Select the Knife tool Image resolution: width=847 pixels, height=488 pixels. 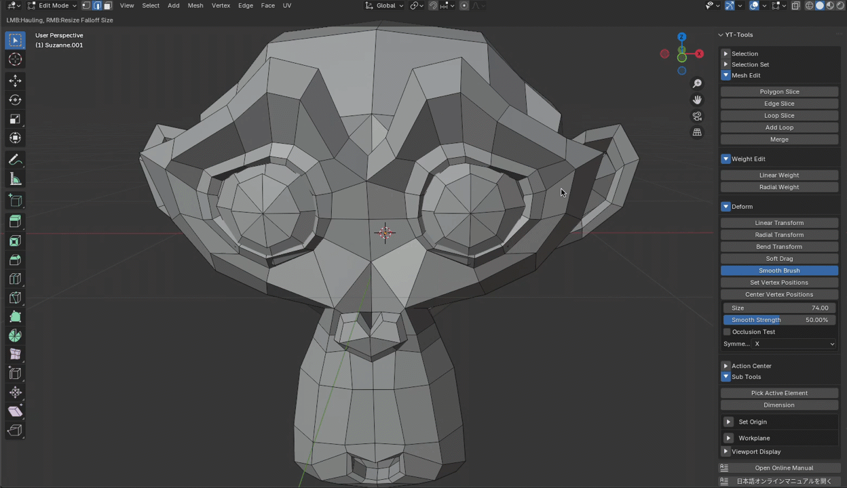coord(15,298)
